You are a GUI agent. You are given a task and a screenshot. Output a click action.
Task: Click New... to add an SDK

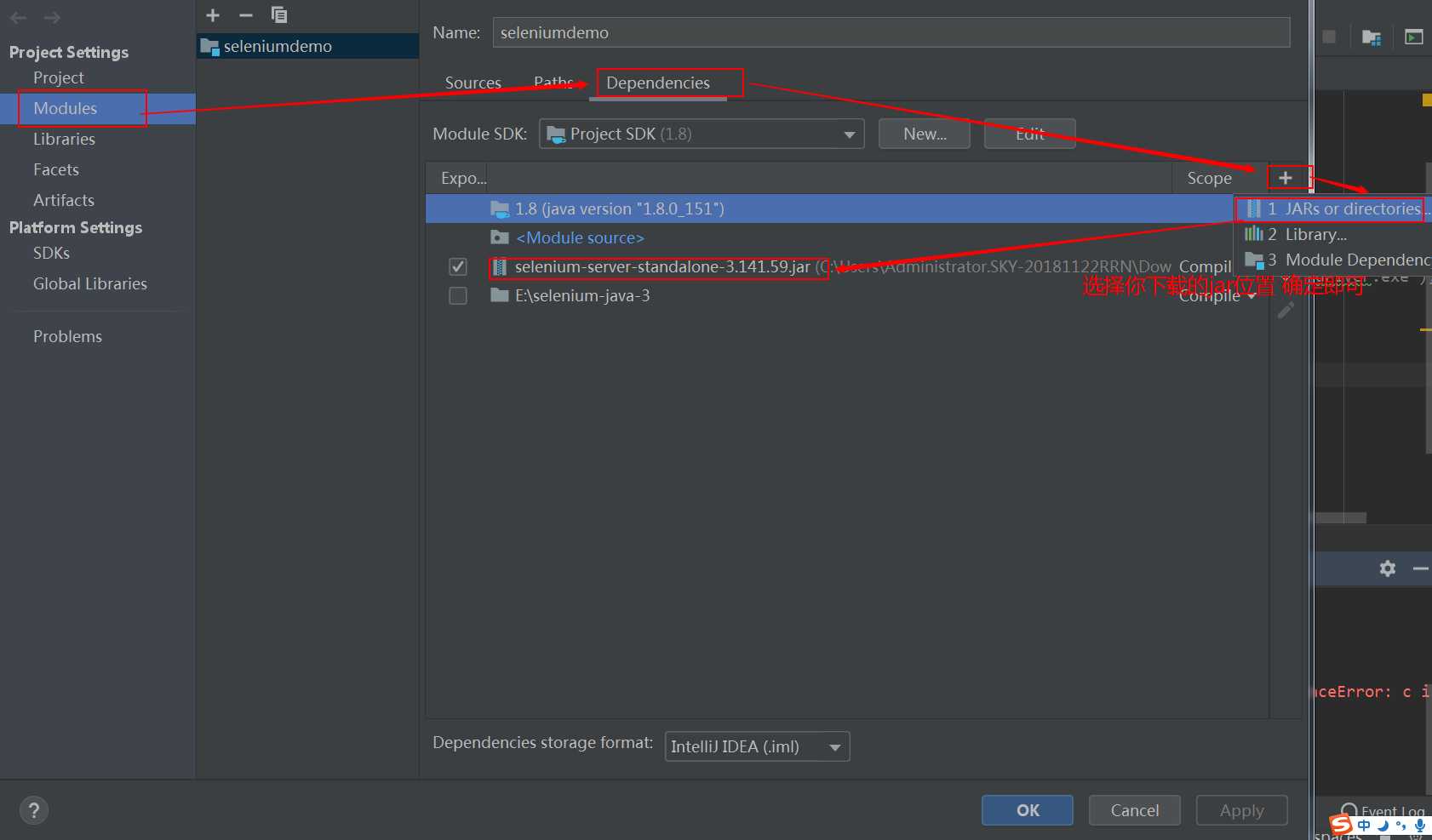(925, 134)
